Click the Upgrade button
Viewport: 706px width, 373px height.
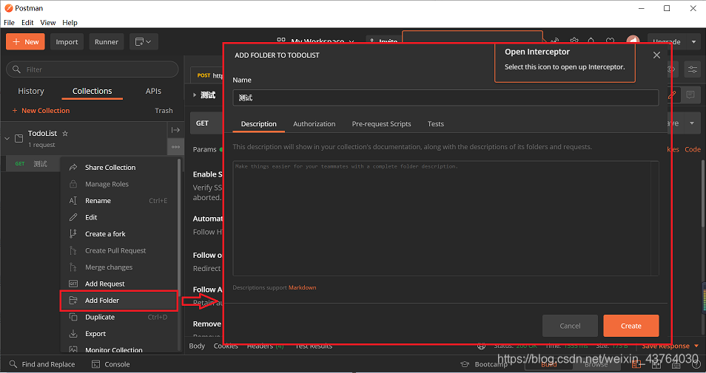668,42
